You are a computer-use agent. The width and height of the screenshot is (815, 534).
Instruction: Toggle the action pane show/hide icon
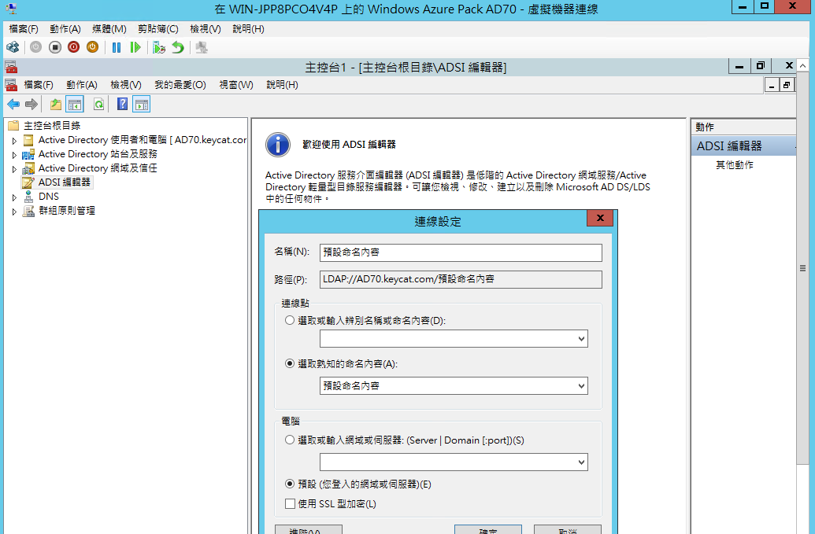coord(142,105)
